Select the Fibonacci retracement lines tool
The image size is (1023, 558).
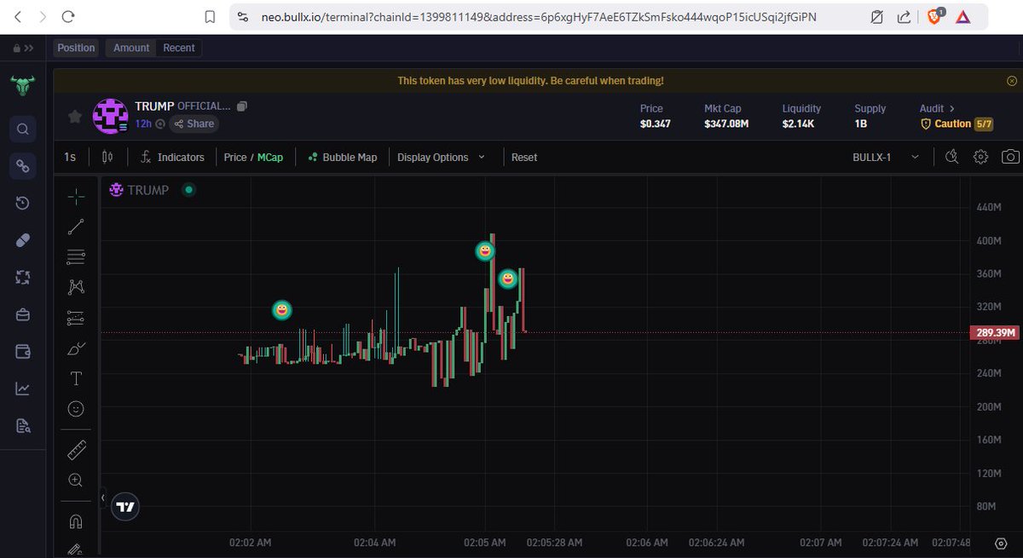[76, 256]
